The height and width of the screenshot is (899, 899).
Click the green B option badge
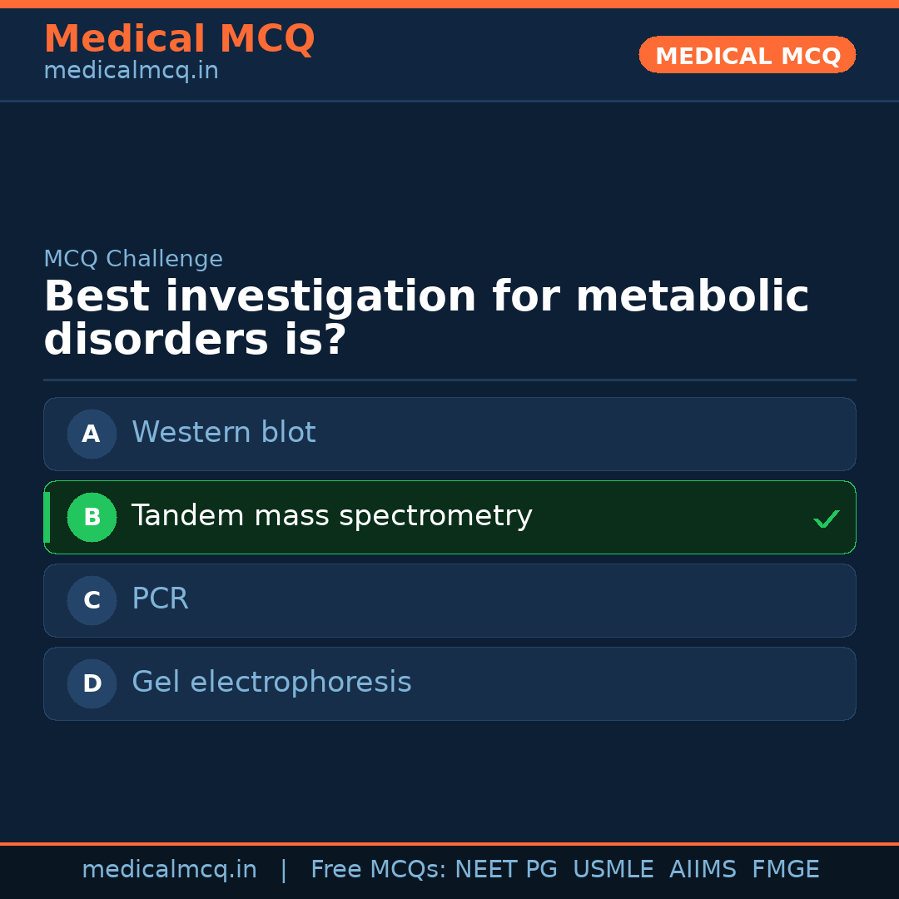(x=92, y=517)
